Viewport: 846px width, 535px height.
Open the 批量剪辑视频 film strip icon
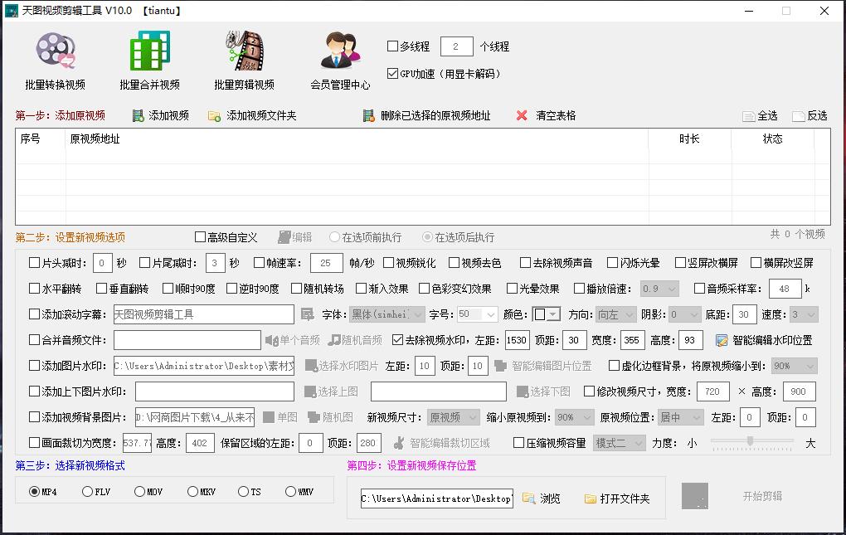pyautogui.click(x=245, y=51)
